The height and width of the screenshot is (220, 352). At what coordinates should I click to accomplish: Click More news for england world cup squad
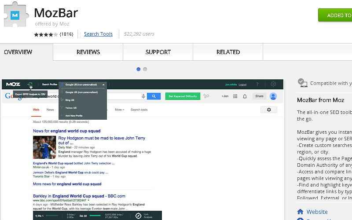[x=67, y=184]
